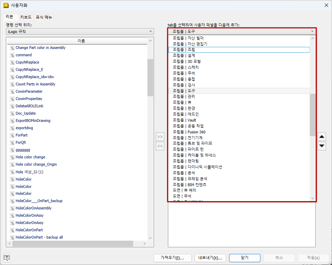Select the DeleteAllOLELink rule
Image resolution: width=332 pixels, height=265 pixels.
tap(30, 106)
